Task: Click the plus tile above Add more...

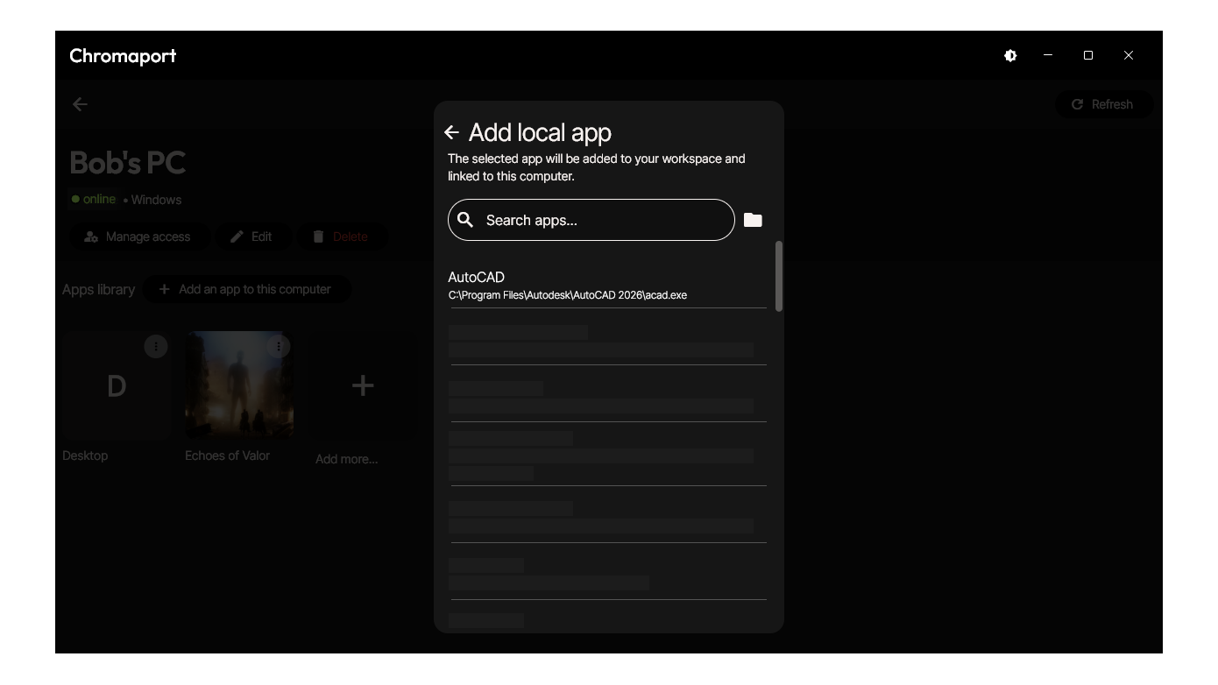Action: pyautogui.click(x=363, y=385)
